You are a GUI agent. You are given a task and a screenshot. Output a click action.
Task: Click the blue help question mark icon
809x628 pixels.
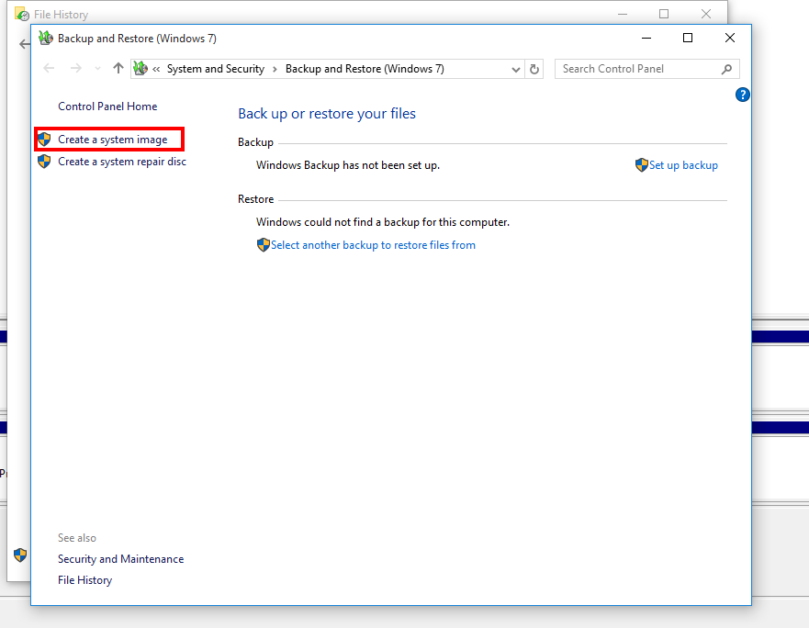coord(743,95)
